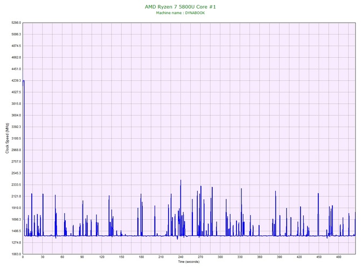Click the 4027.5 y-axis value
The height and width of the screenshot is (271, 361).
pos(16,92)
